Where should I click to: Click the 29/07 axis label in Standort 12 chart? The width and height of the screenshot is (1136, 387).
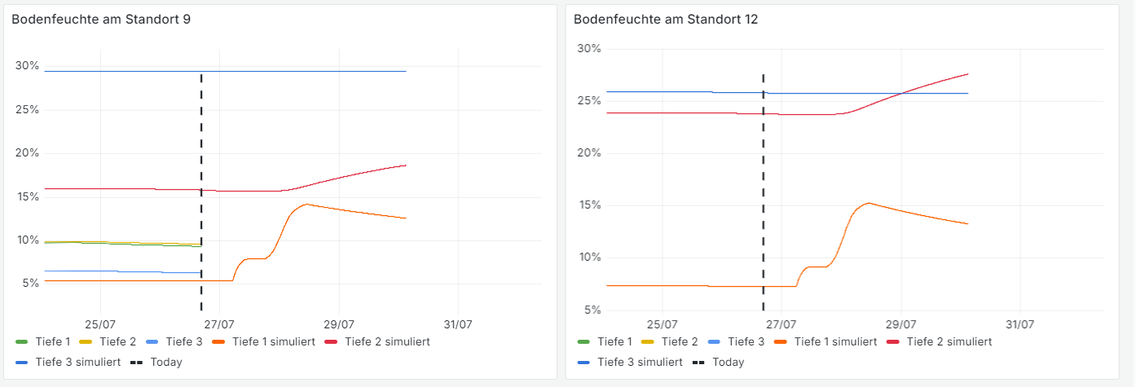(901, 323)
